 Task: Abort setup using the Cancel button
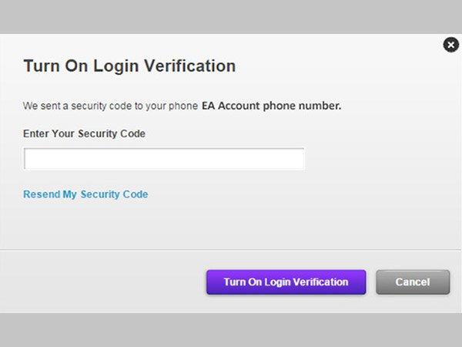pyautogui.click(x=413, y=282)
